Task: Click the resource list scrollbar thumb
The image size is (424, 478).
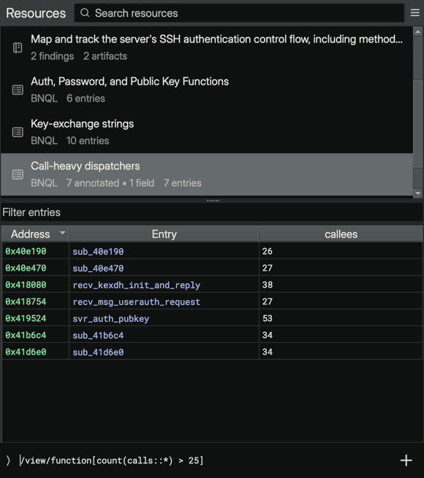Action: point(417,124)
